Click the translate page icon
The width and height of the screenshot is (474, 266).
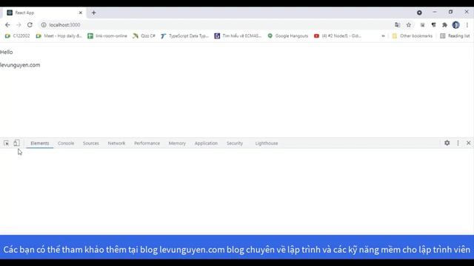click(x=397, y=25)
